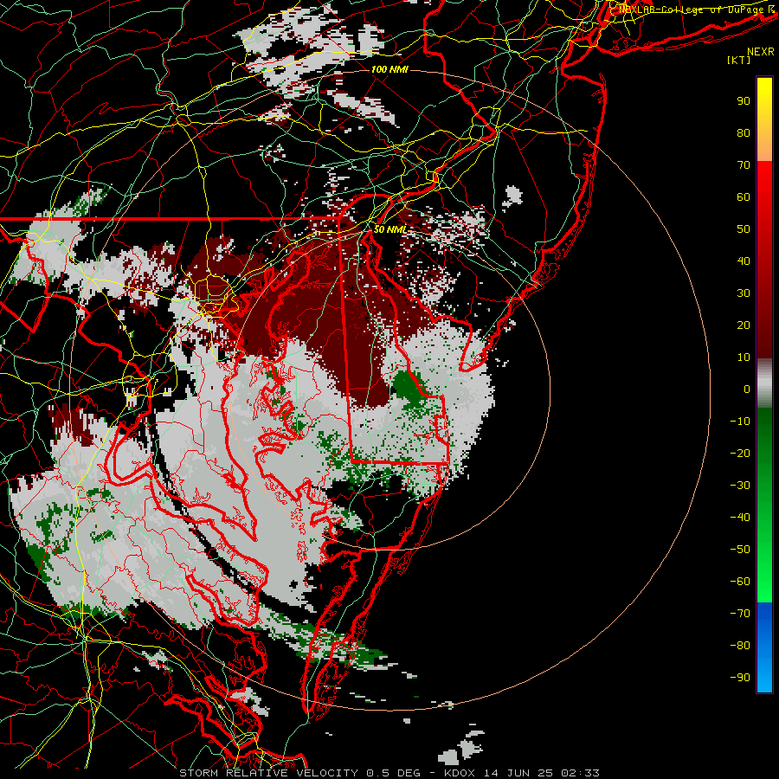Click the positive "10" scale label
This screenshot has height=779, width=779.
tap(744, 357)
